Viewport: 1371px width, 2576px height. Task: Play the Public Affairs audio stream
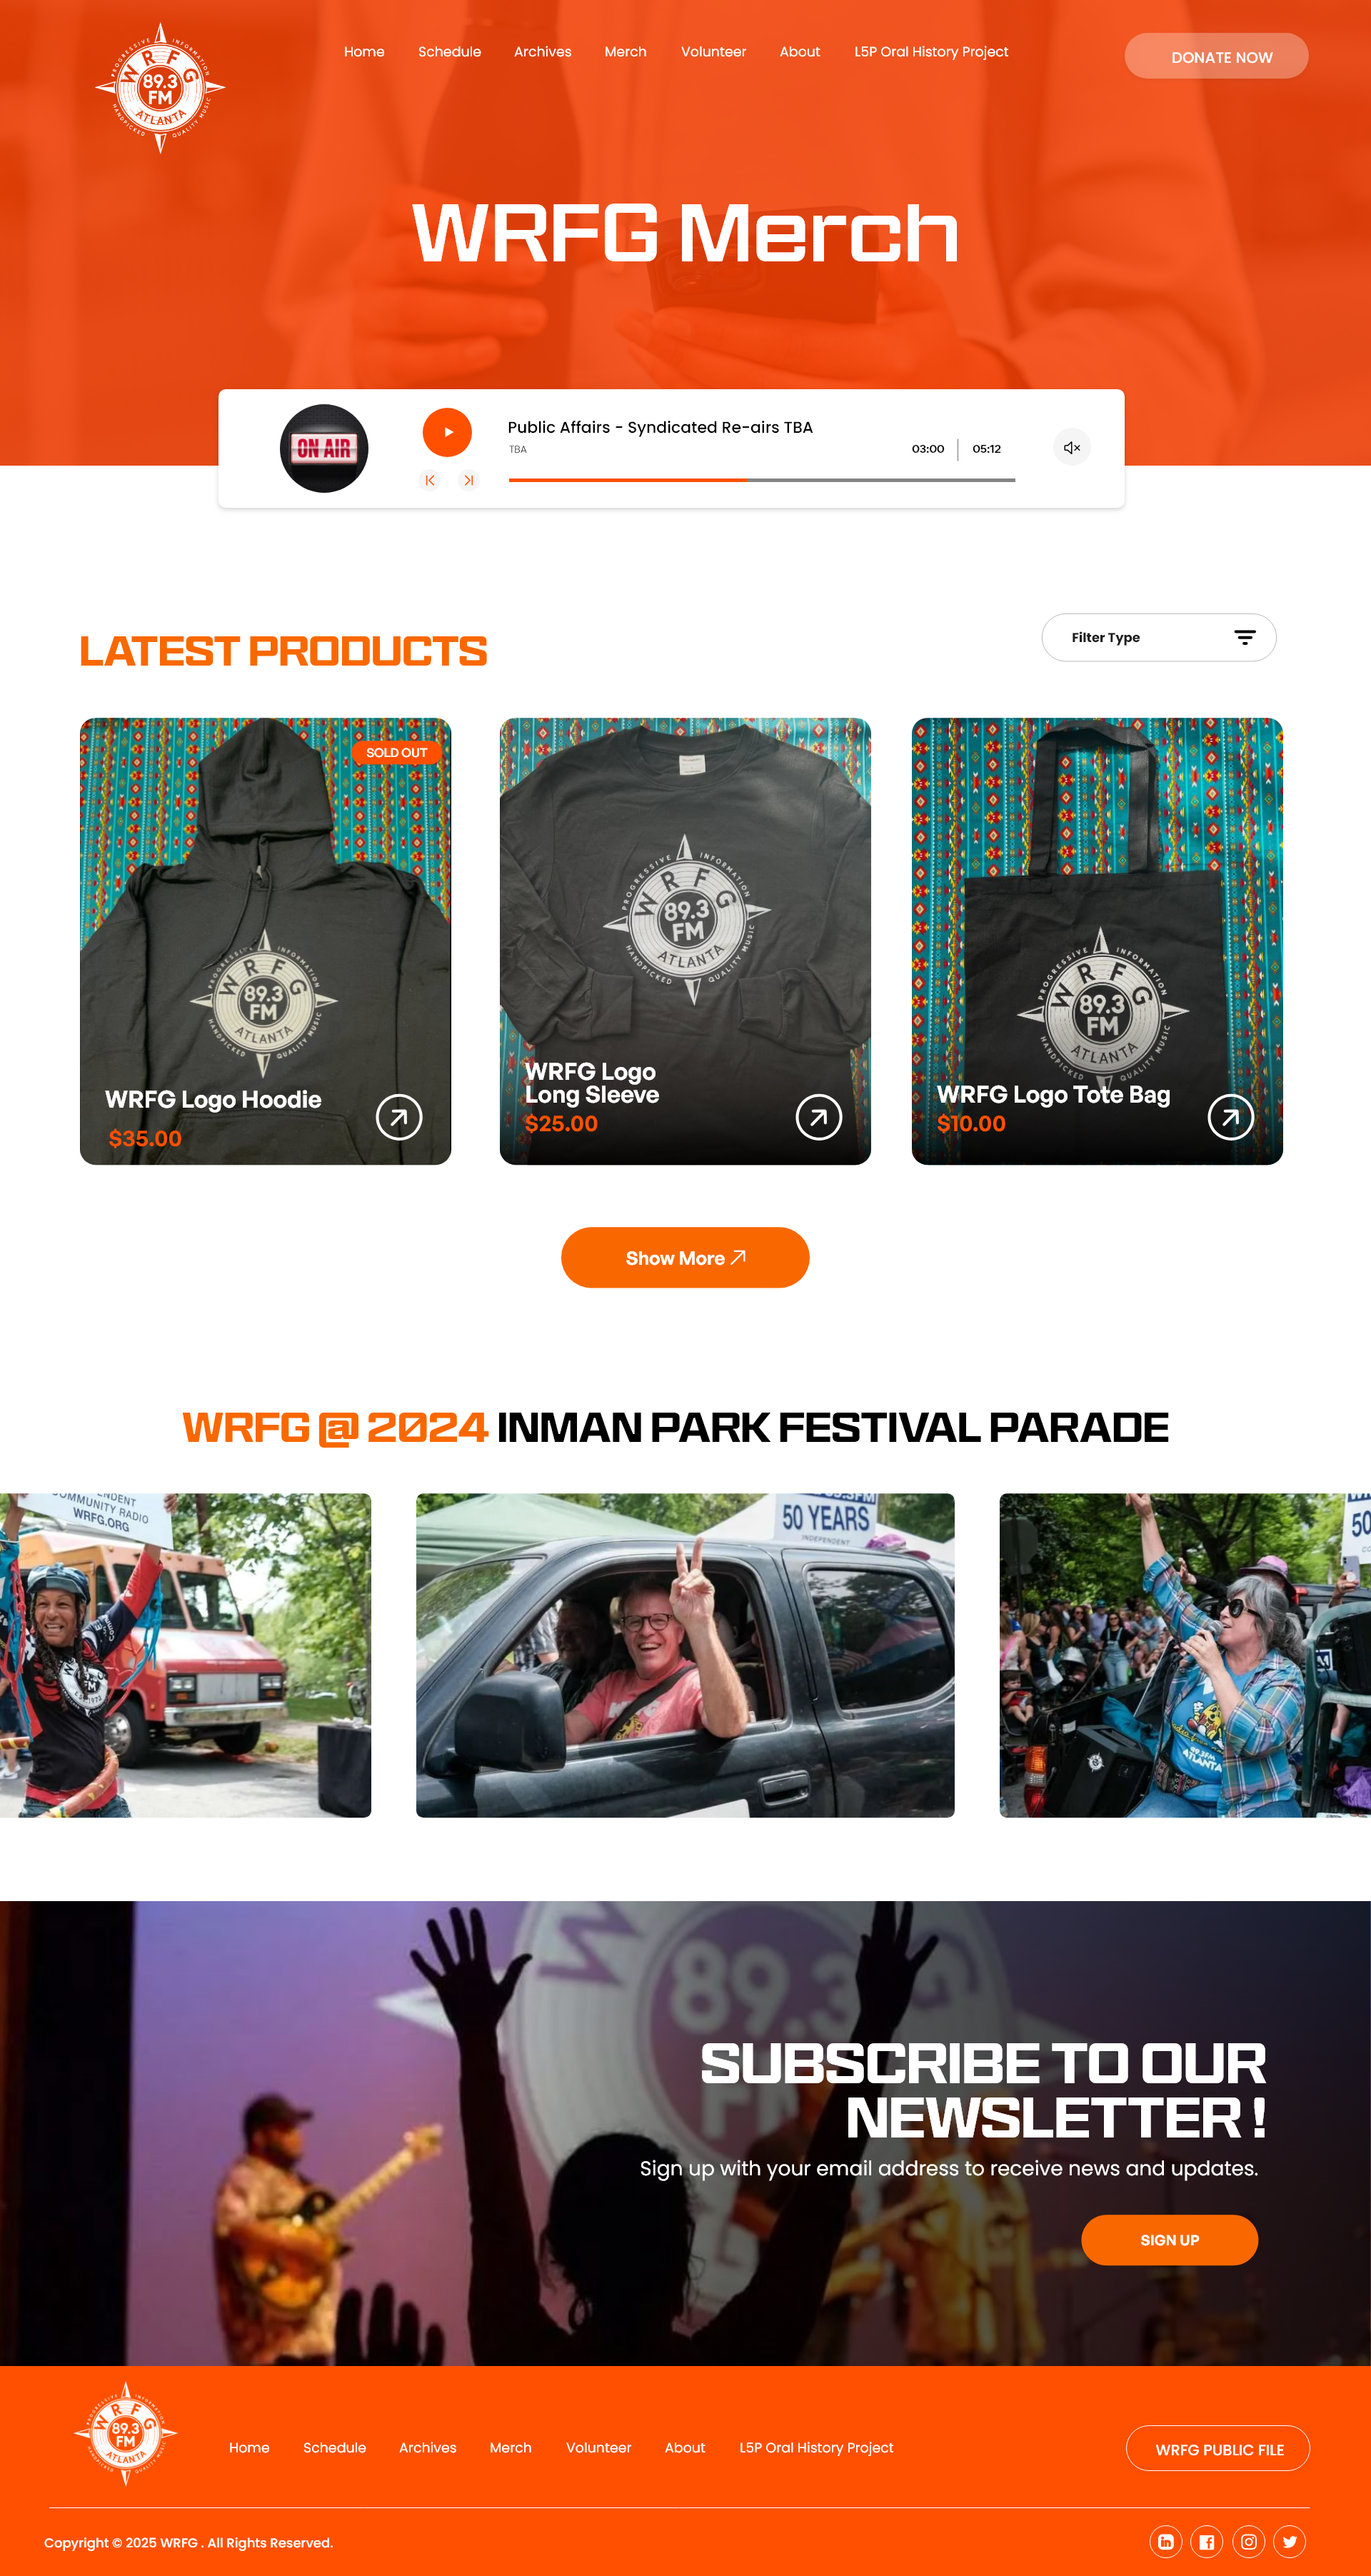447,432
